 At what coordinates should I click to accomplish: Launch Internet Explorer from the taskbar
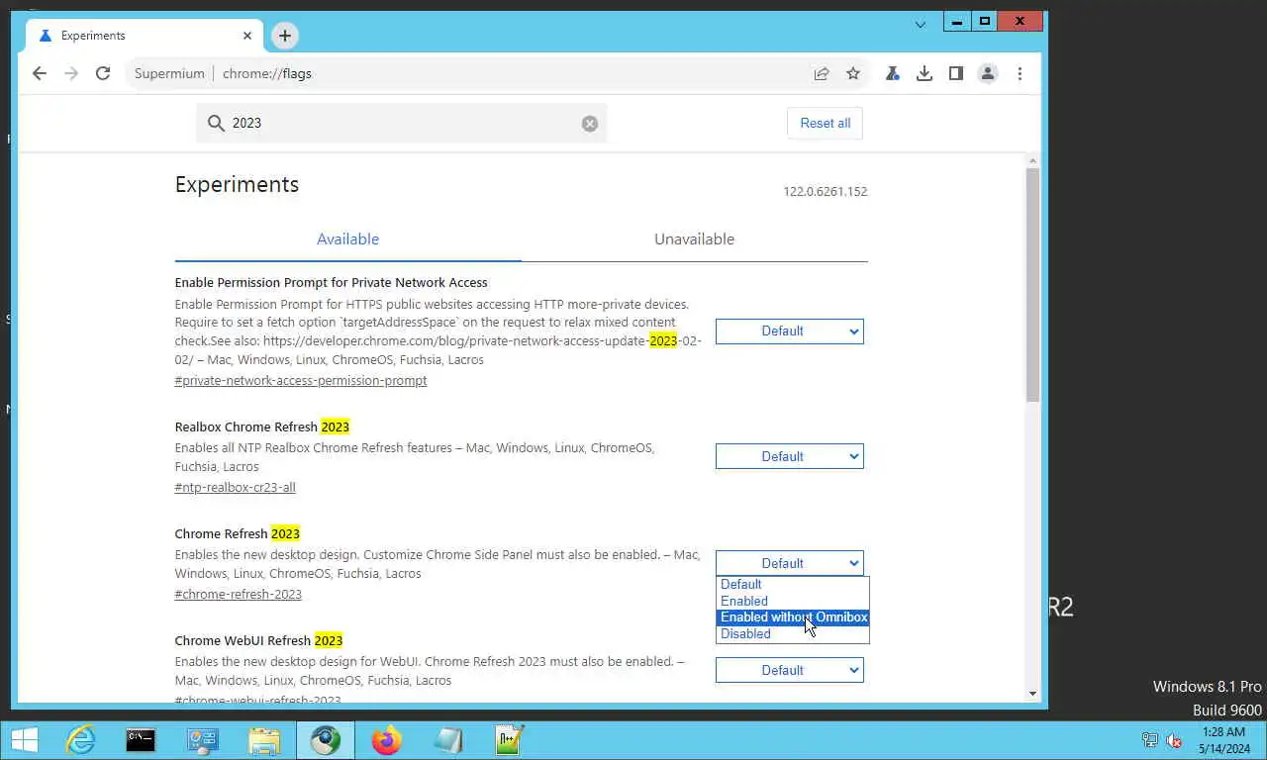pos(80,740)
